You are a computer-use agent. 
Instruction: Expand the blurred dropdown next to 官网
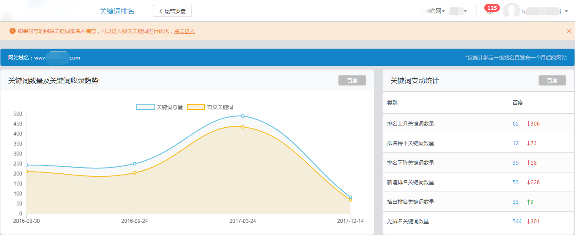tap(458, 11)
